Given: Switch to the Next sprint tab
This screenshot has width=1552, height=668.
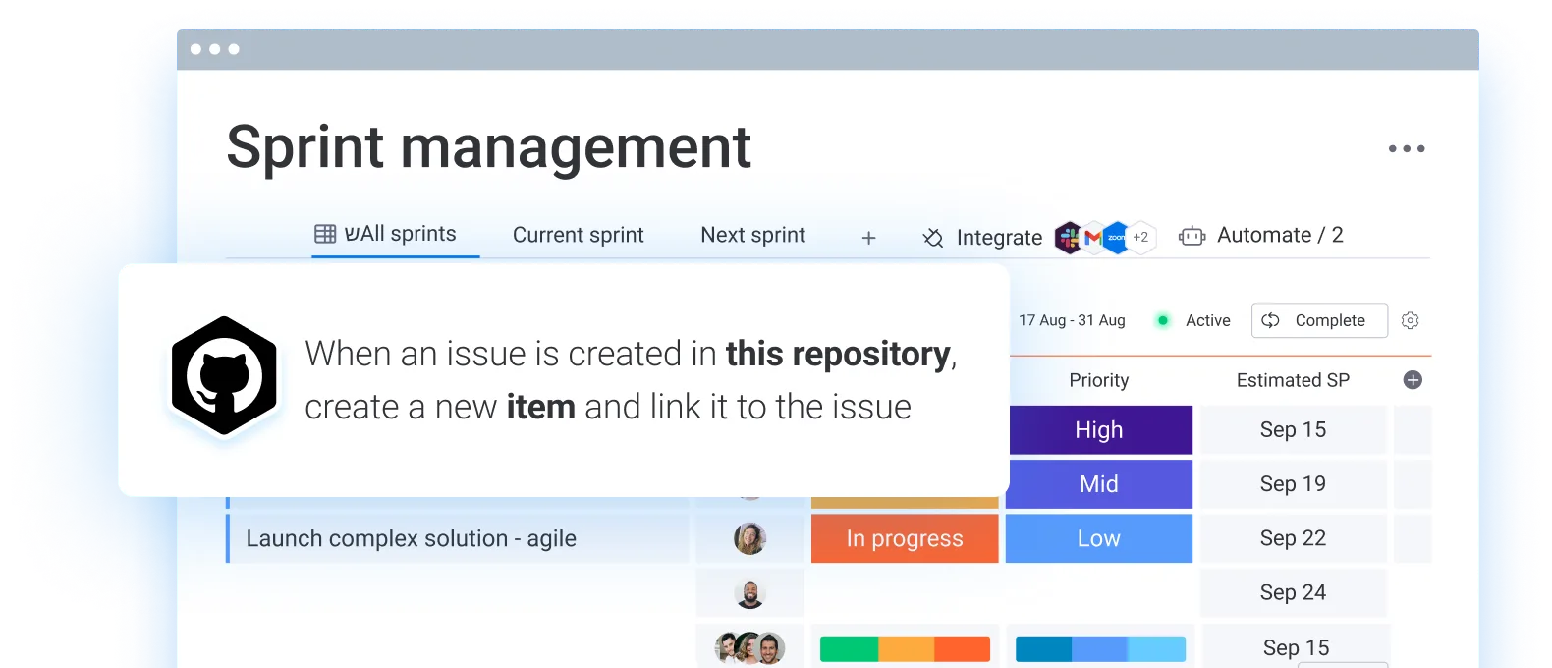Looking at the screenshot, I should pos(753,235).
